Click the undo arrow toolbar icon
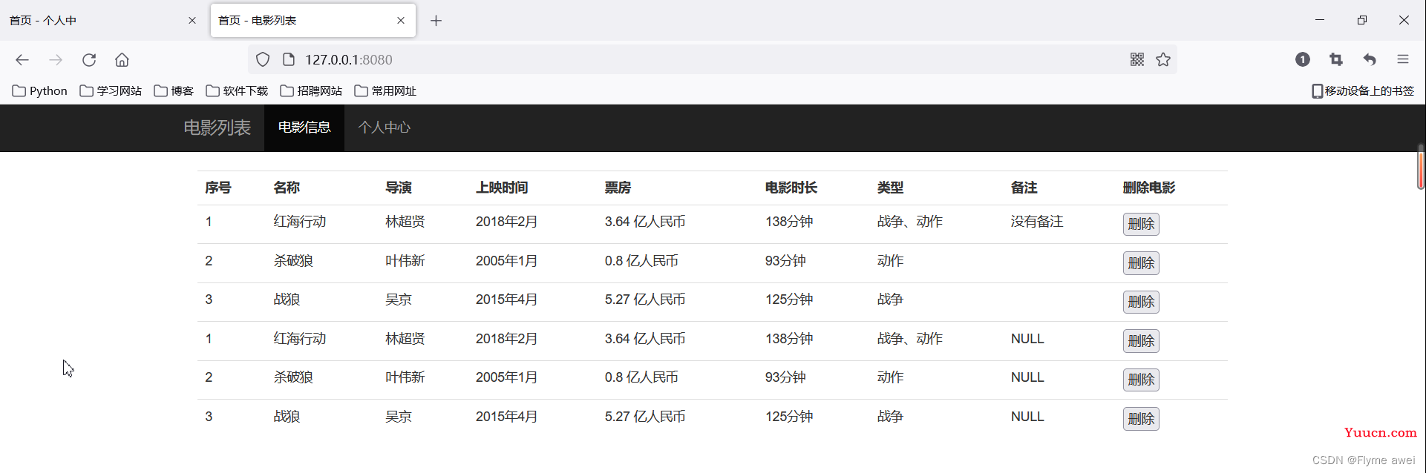Viewport: 1426px width, 473px height. 1370,59
